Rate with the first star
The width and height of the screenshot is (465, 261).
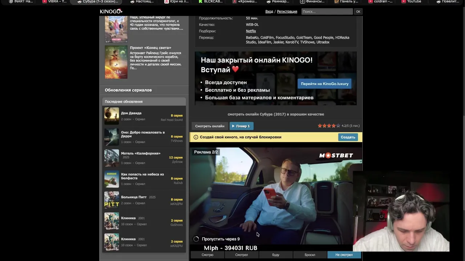pyautogui.click(x=320, y=126)
